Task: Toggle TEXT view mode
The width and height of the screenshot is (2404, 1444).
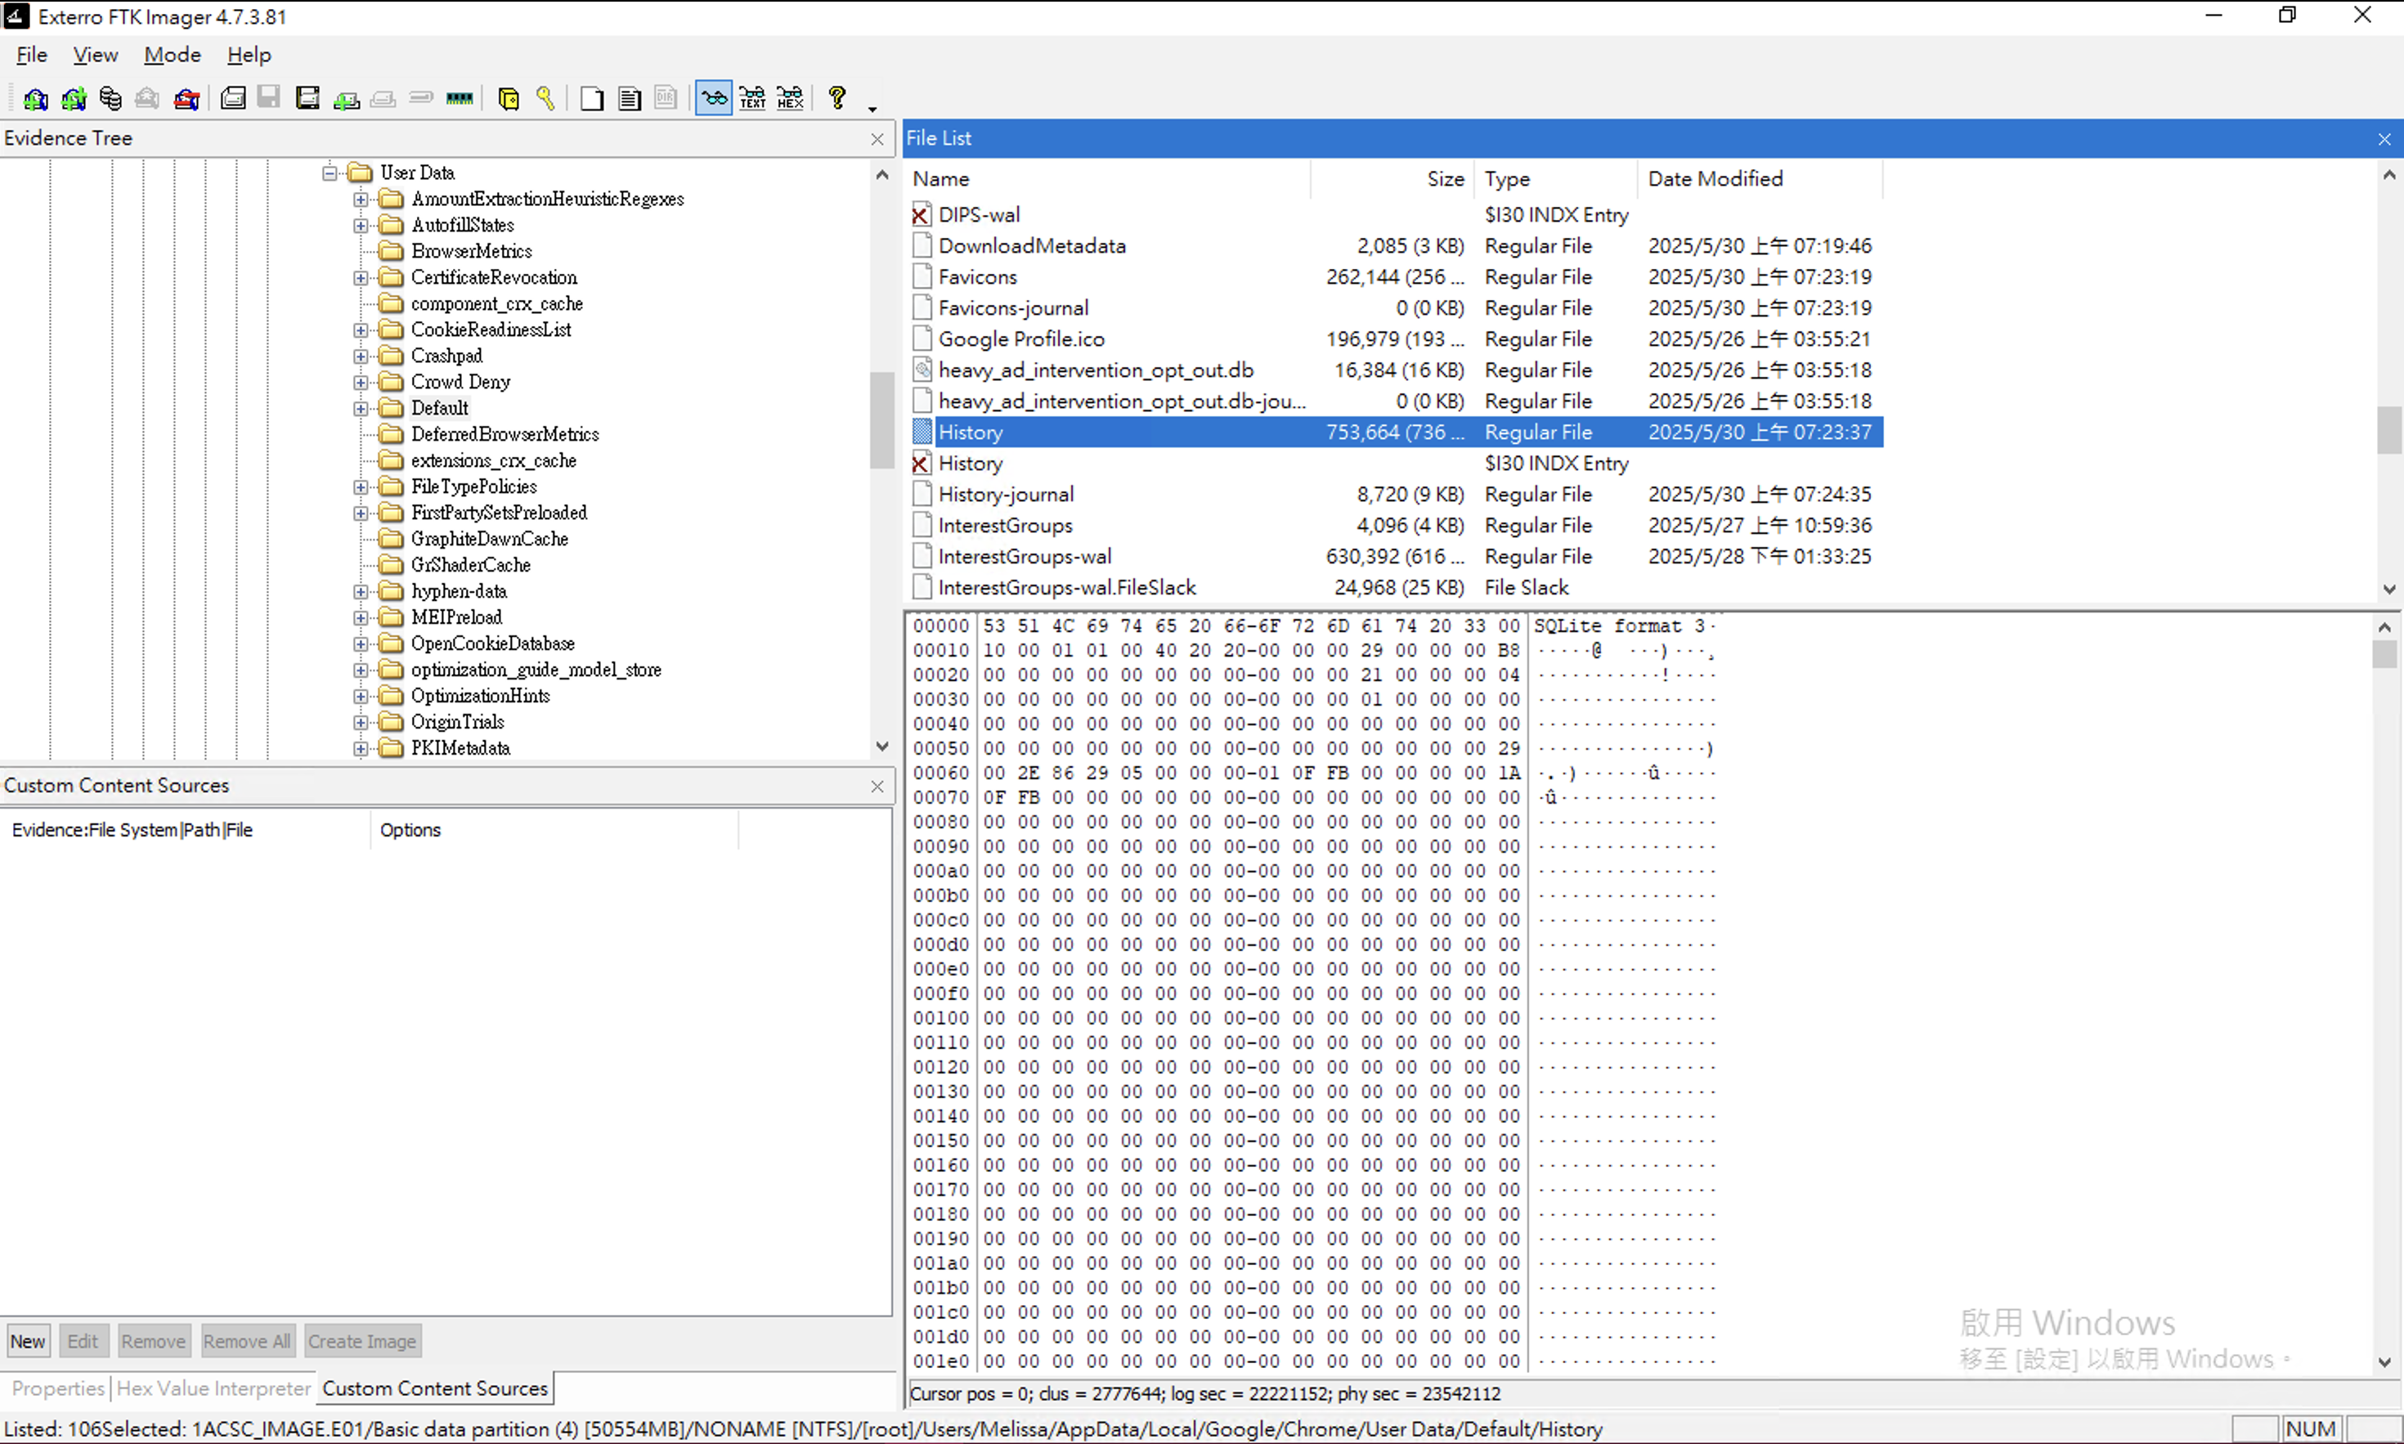Action: [x=752, y=98]
